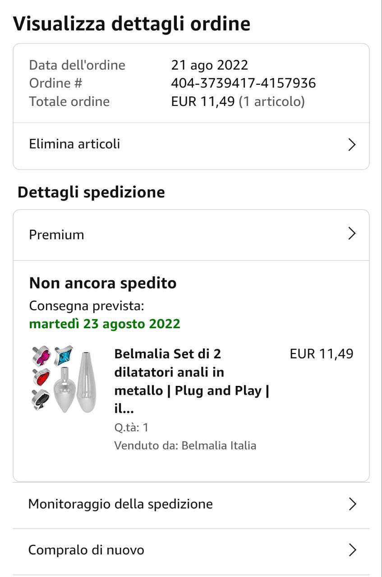Click the Q.tà: 1 quantity text
This screenshot has height=577, width=382.
pos(131,427)
